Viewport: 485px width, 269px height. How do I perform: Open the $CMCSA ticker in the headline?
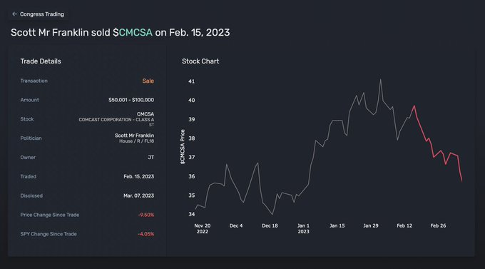(133, 33)
